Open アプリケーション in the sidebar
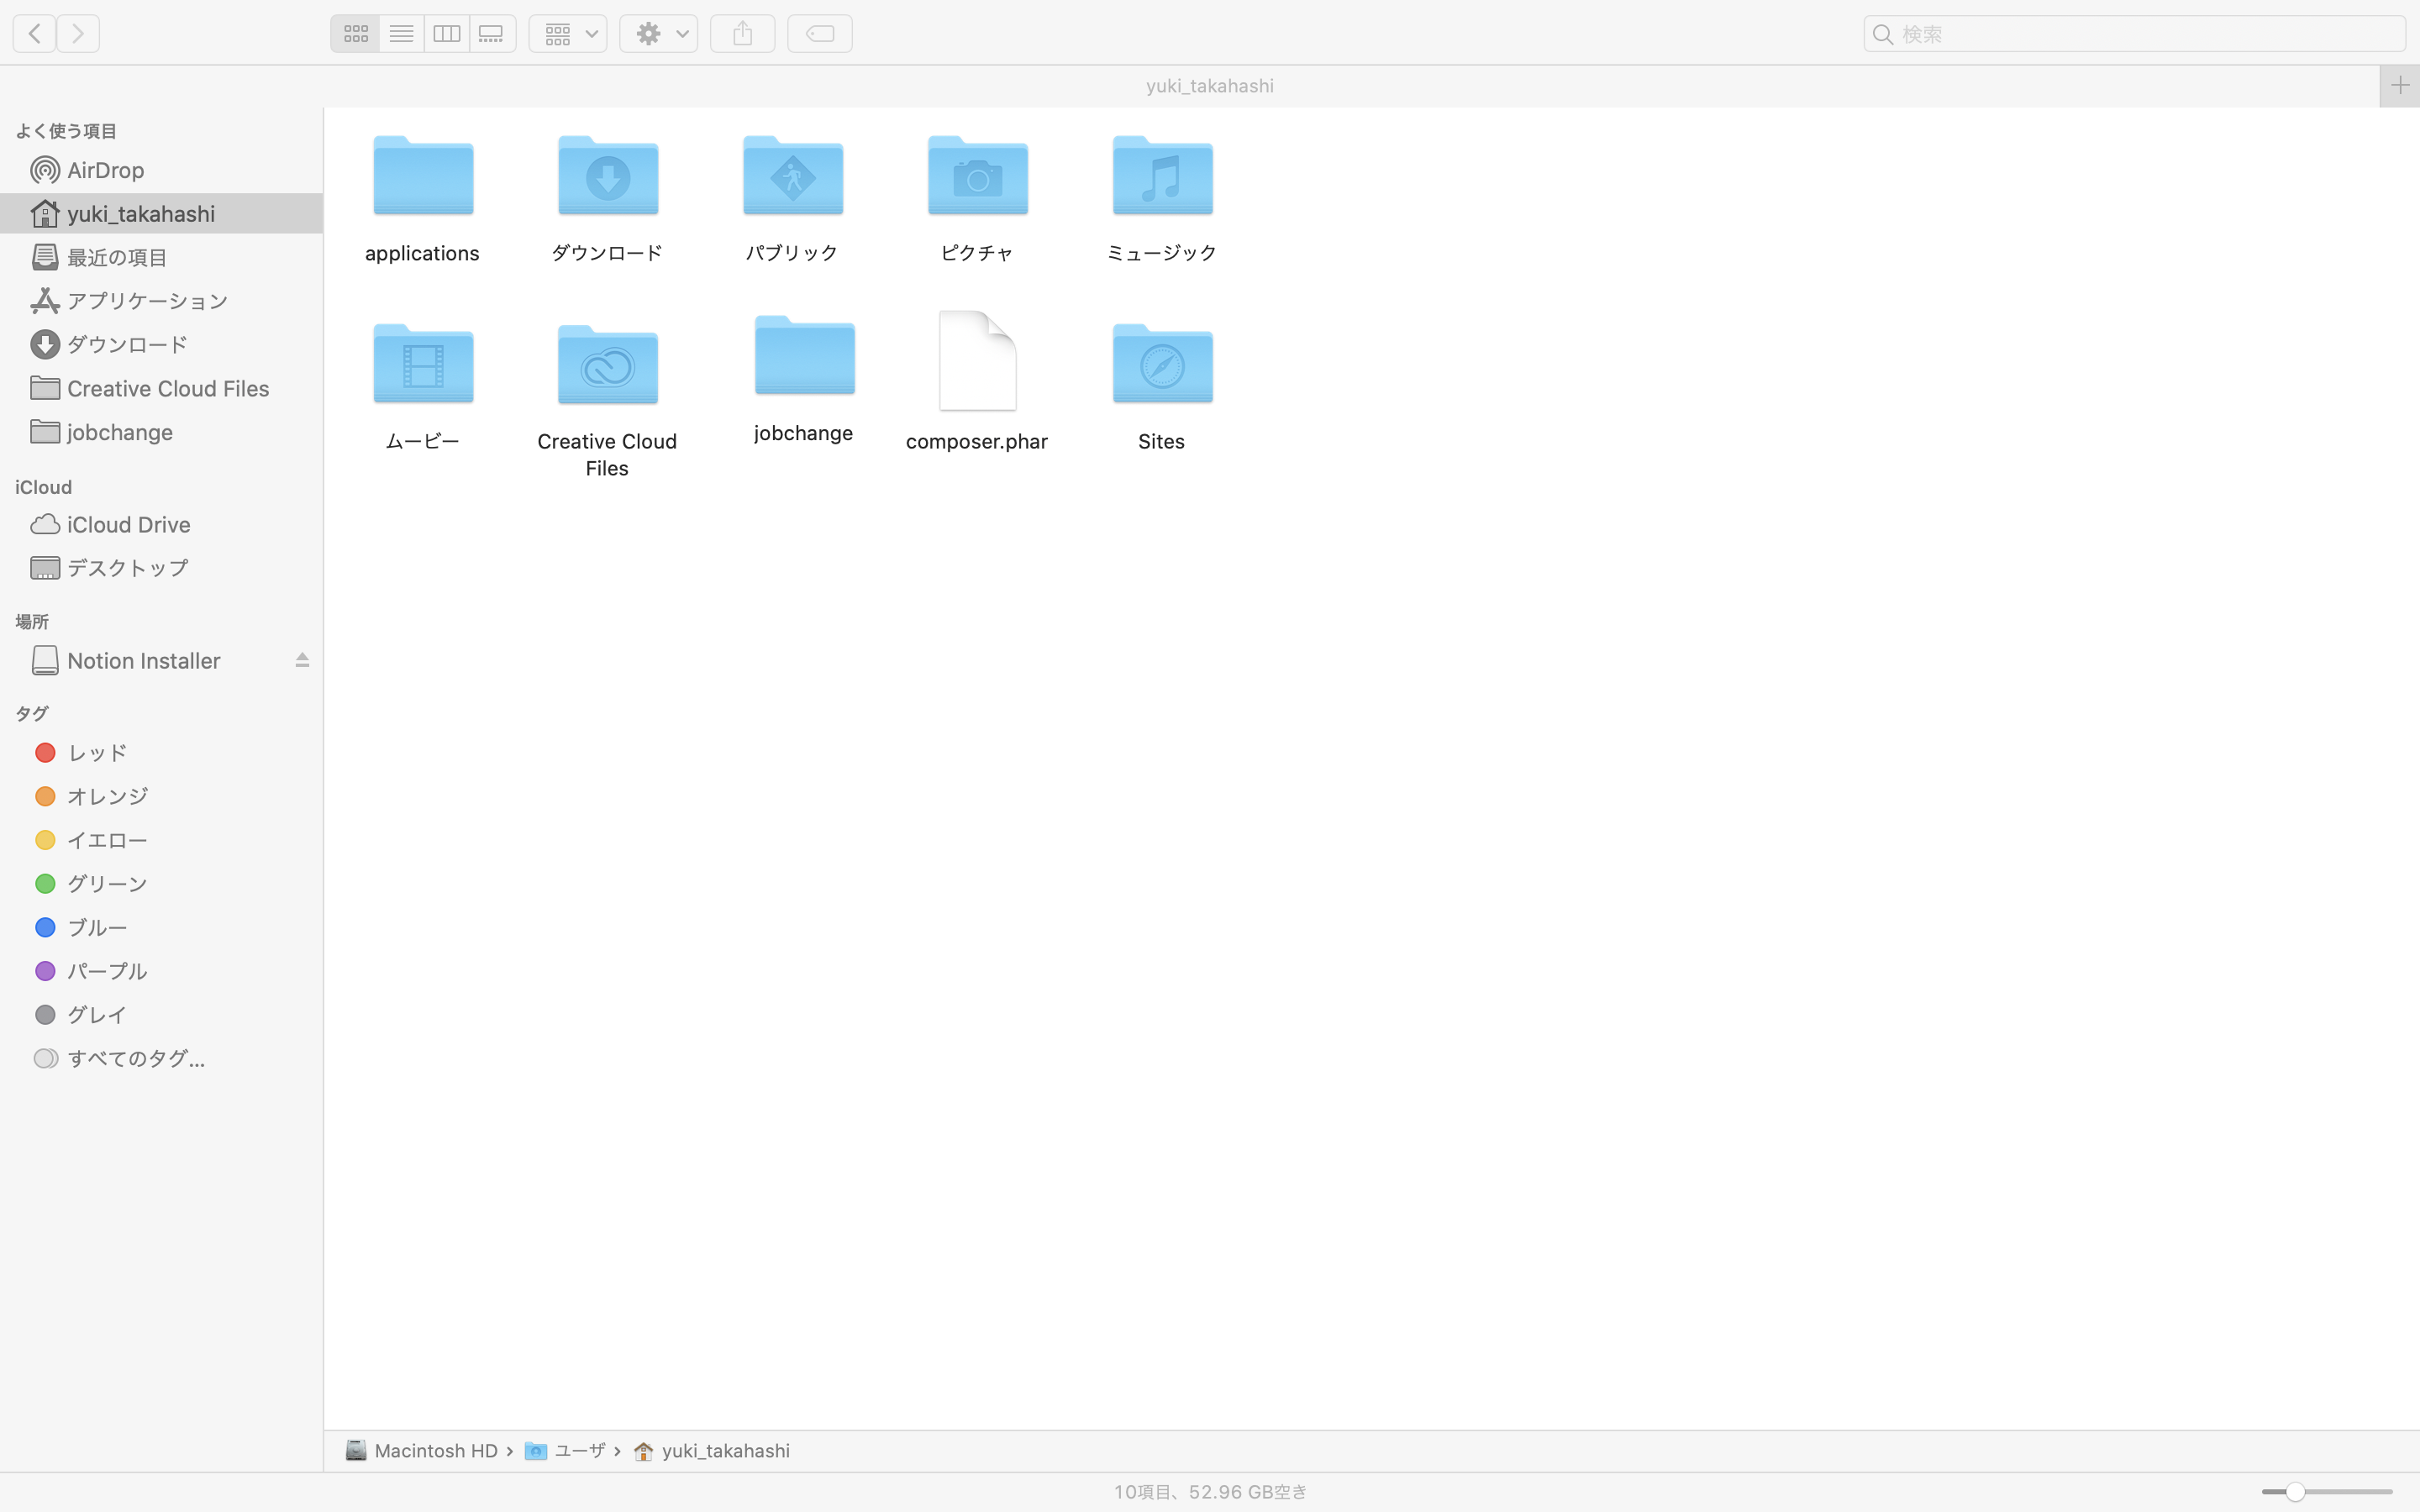Image resolution: width=2420 pixels, height=1512 pixels. tap(162, 301)
